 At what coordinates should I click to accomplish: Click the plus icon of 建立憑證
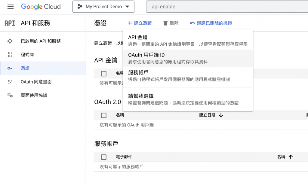tap(130, 23)
